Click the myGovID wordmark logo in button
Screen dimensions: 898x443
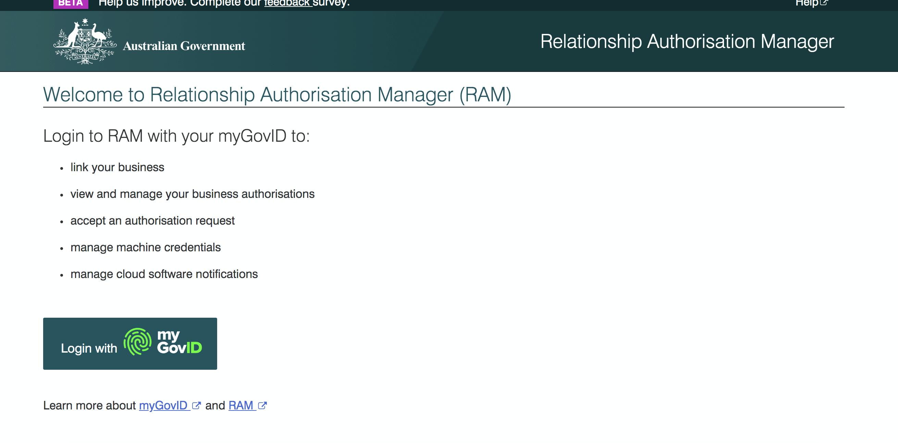pyautogui.click(x=179, y=342)
